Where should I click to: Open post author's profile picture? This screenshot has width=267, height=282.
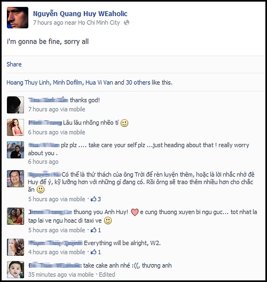pyautogui.click(x=17, y=18)
